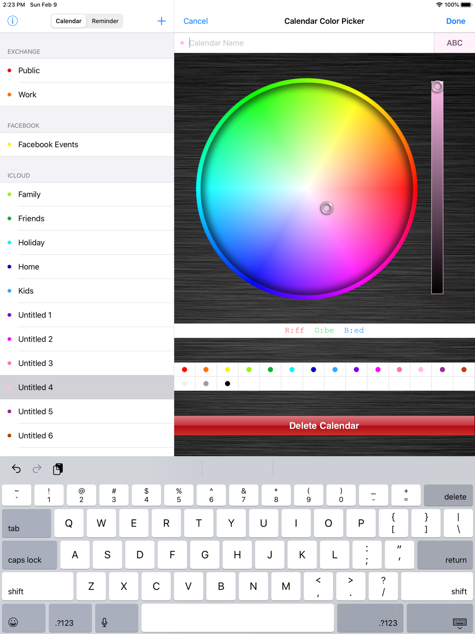Tap the keyboard return key
The height and width of the screenshot is (634, 475).
pos(445,555)
